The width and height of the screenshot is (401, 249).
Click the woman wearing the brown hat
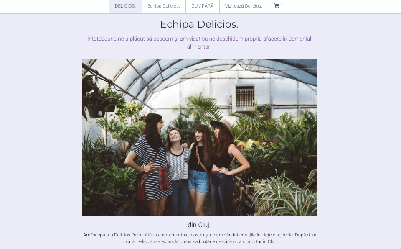tap(226, 167)
